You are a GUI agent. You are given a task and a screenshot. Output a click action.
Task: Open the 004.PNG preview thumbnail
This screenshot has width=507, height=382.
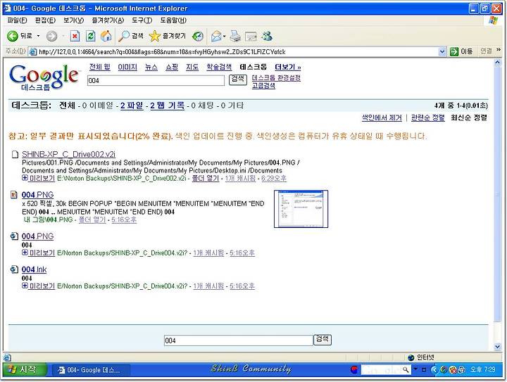tap(301, 209)
